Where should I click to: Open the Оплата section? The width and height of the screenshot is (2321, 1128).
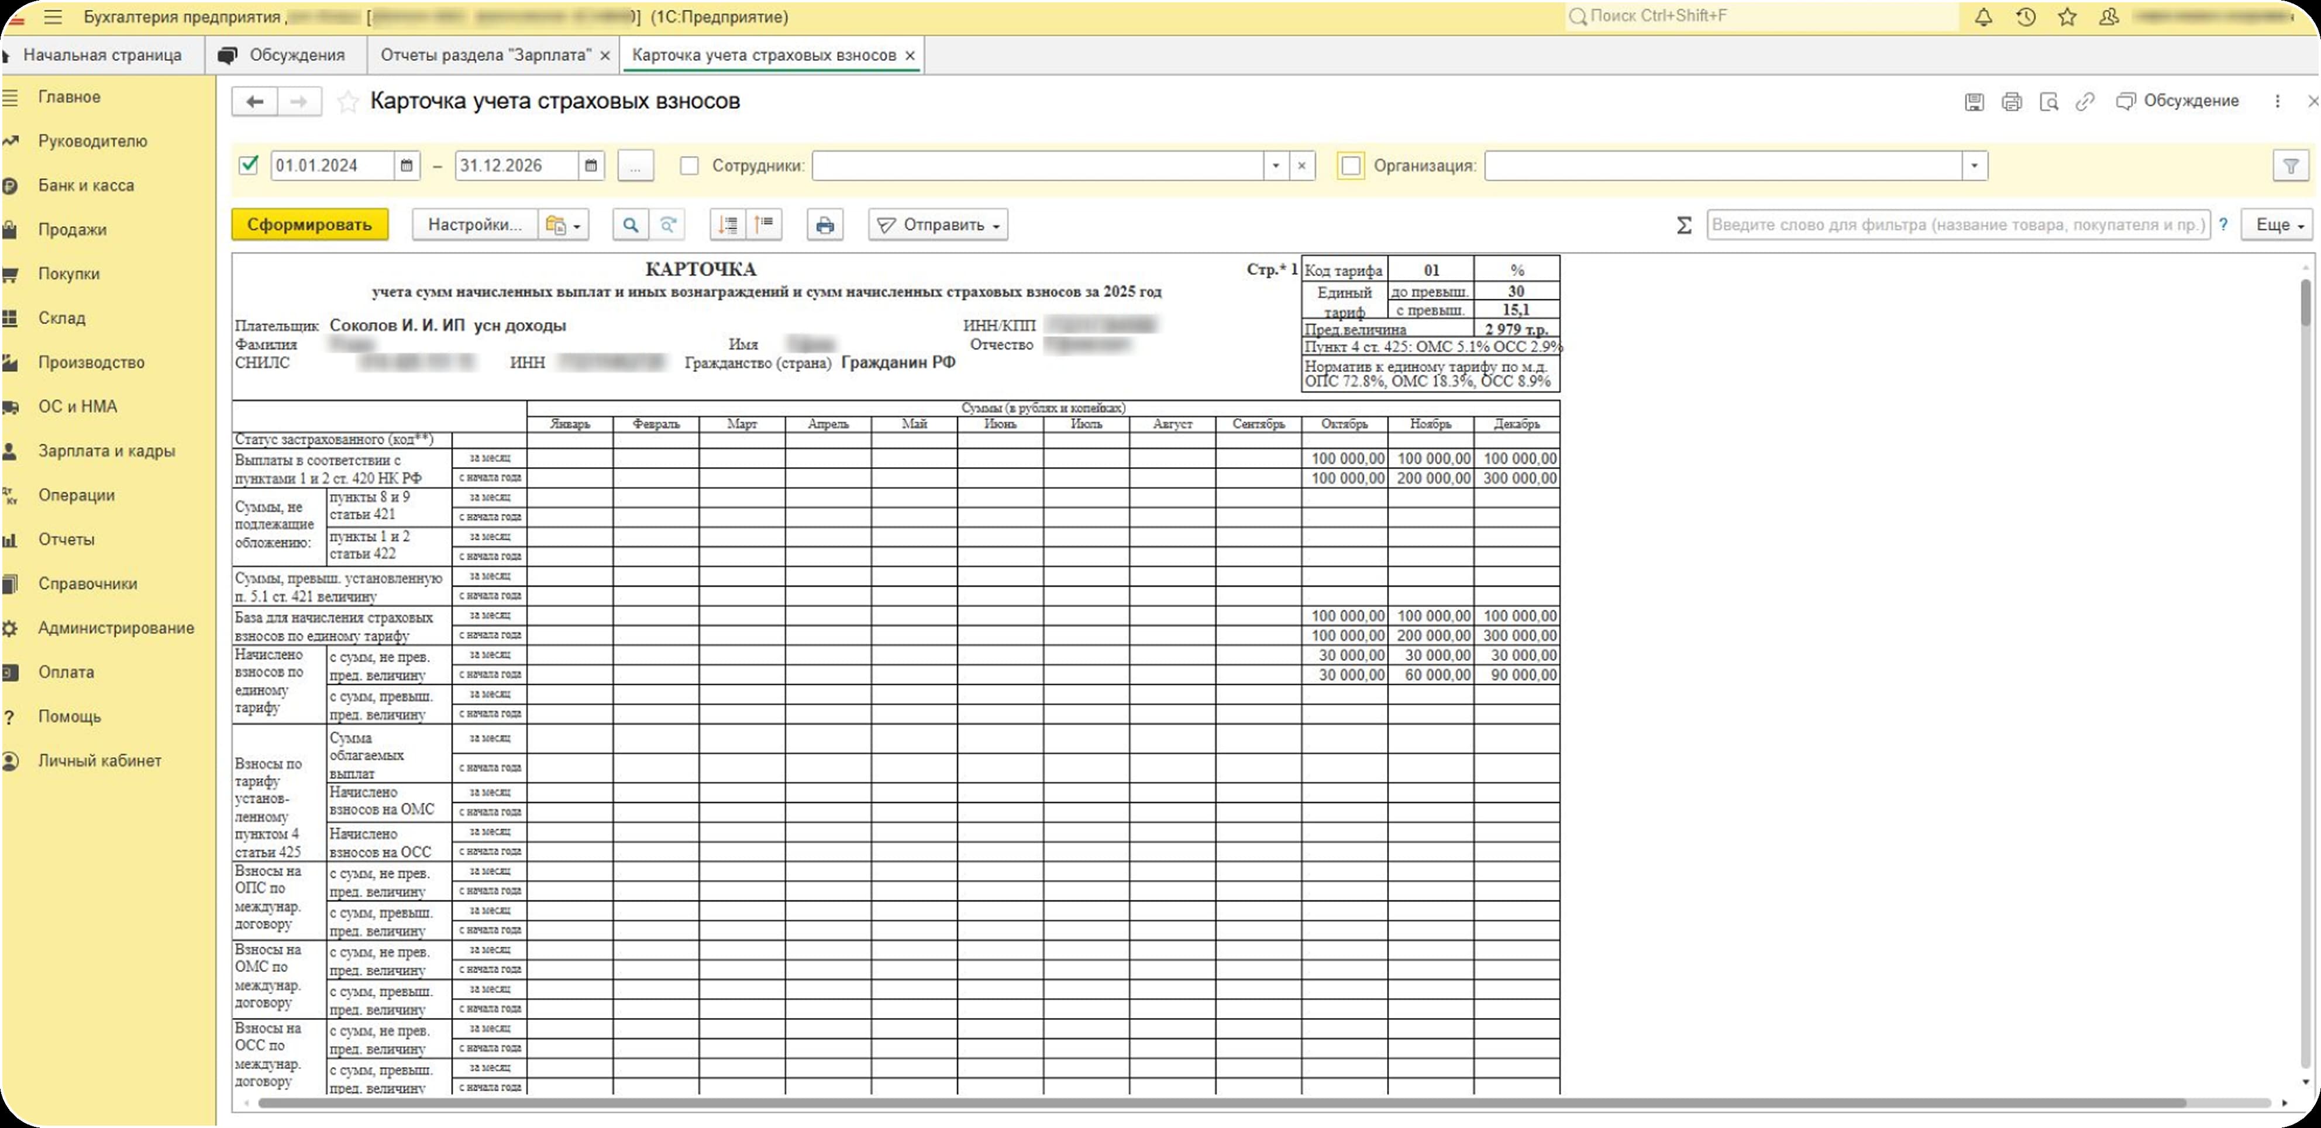66,672
